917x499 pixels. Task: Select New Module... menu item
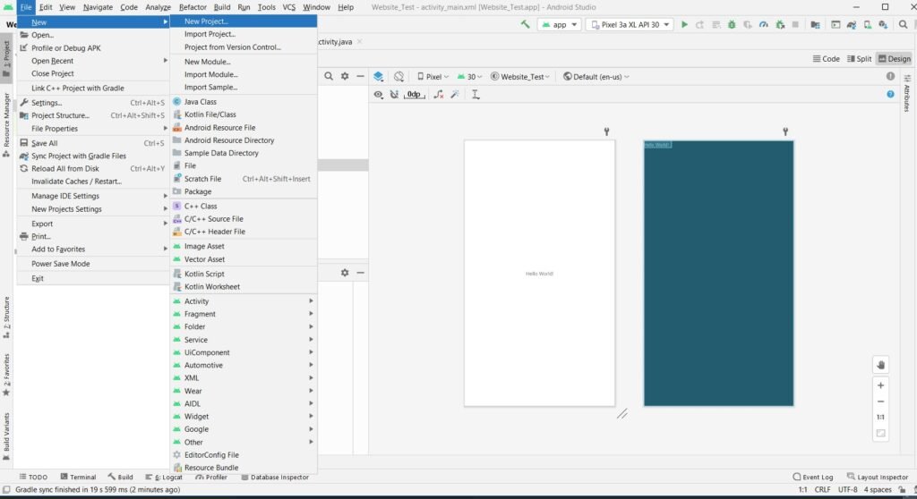click(244, 62)
